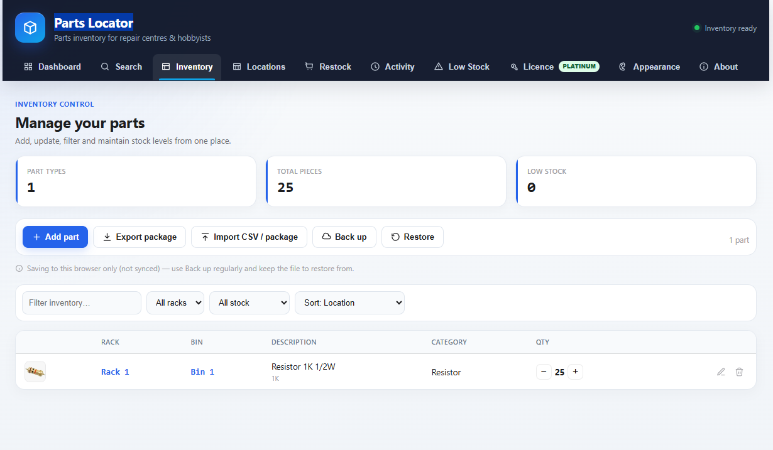Click the Part Types stat card
The height and width of the screenshot is (450, 773).
[x=136, y=181]
